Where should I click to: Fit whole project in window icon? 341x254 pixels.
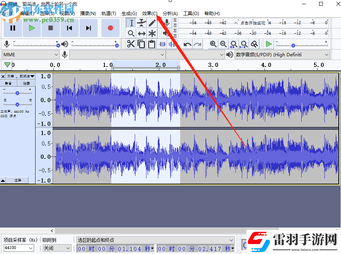(244, 44)
